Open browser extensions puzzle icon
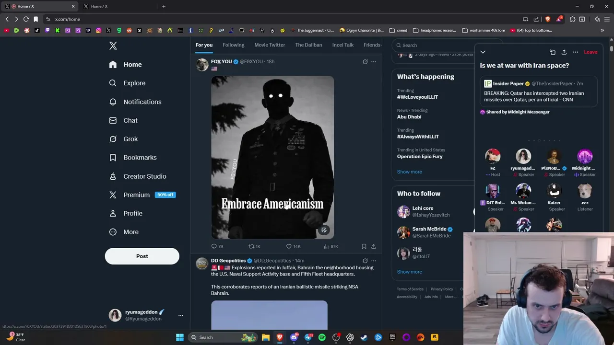This screenshot has height=345, width=614. point(572,19)
